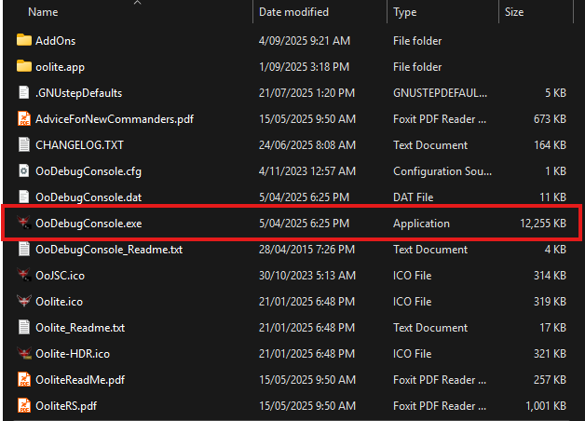The width and height of the screenshot is (585, 421).
Task: Click the 12,255 KB size value
Action: (543, 224)
